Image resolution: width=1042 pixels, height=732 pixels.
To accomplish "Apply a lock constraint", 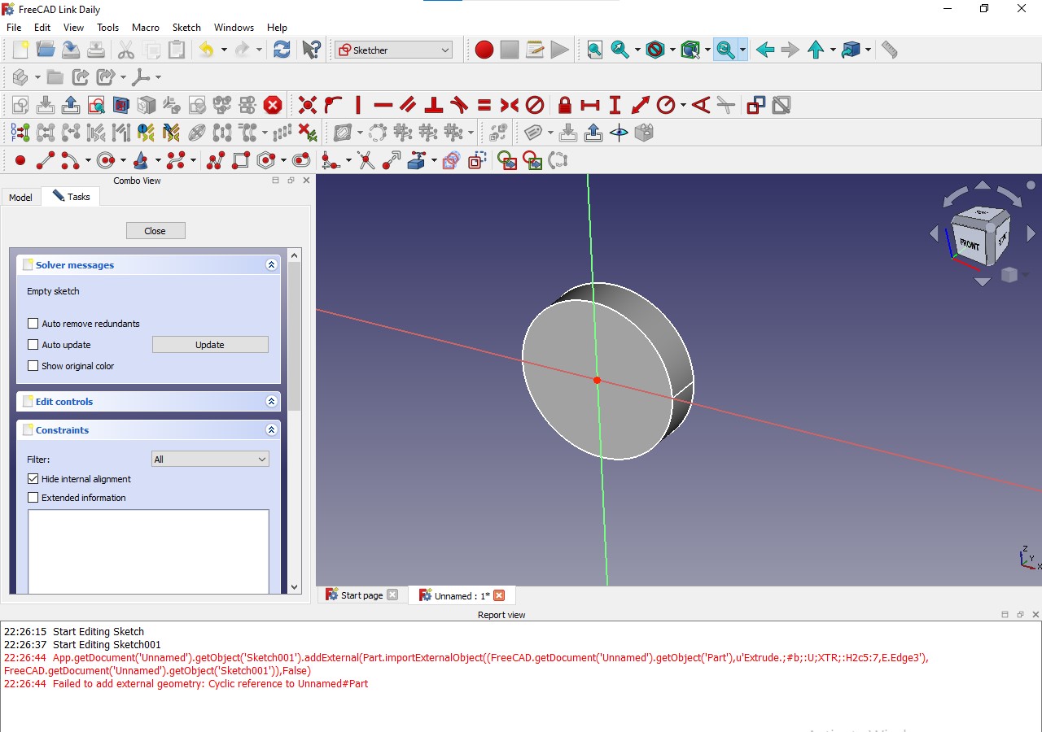I will click(x=564, y=105).
